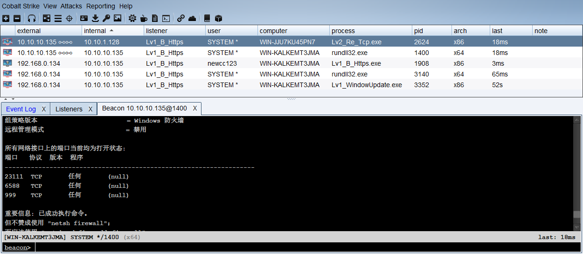Select the Beacon 10.10.10.135@1400 tab

coord(145,108)
